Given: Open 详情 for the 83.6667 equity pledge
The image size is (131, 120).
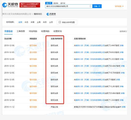Looking at the screenshot, I should pos(122,66).
